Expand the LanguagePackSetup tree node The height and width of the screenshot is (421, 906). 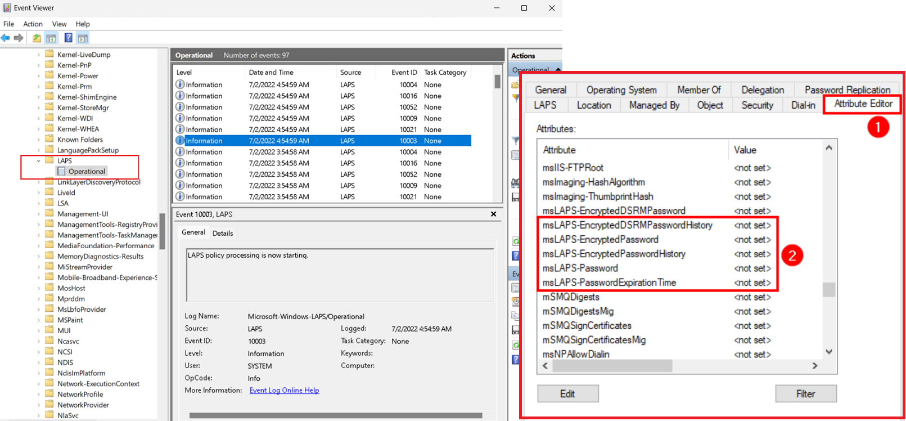(39, 150)
